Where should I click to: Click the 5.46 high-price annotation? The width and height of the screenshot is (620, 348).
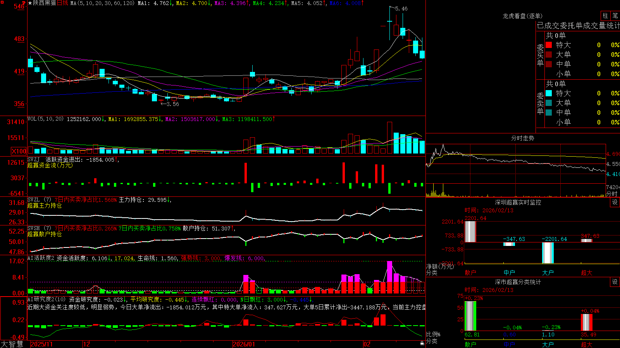[401, 9]
